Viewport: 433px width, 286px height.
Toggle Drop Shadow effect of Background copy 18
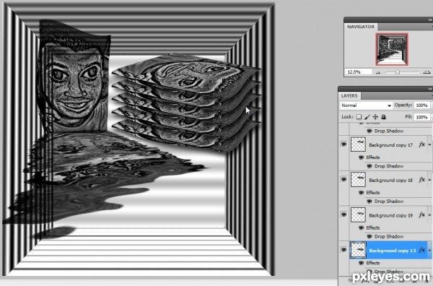[x=369, y=201]
